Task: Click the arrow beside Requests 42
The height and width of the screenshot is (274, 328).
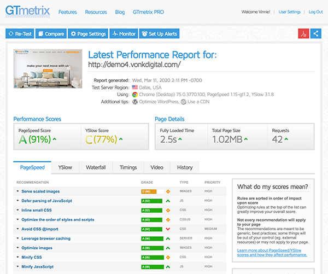Action: [286, 139]
